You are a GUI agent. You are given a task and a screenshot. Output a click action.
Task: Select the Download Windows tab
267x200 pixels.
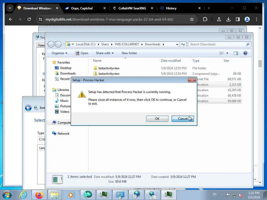(38, 8)
